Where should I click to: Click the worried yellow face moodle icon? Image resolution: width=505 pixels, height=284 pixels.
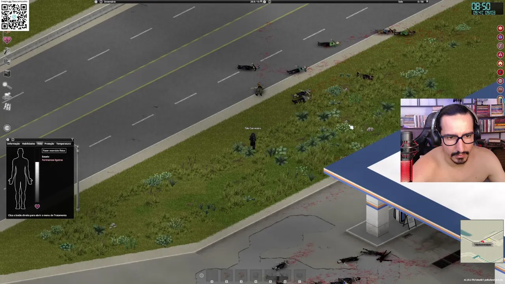500,63
